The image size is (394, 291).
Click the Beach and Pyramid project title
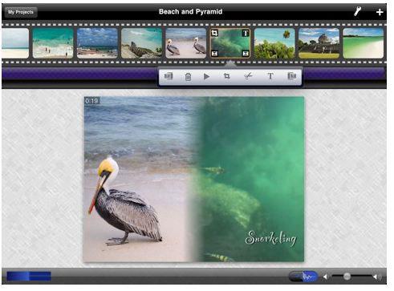tap(190, 12)
